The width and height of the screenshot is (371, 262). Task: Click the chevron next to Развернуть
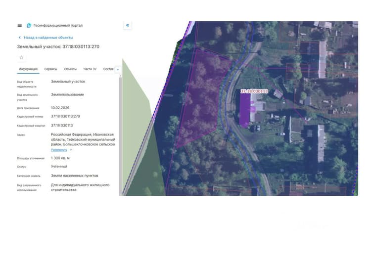71,150
